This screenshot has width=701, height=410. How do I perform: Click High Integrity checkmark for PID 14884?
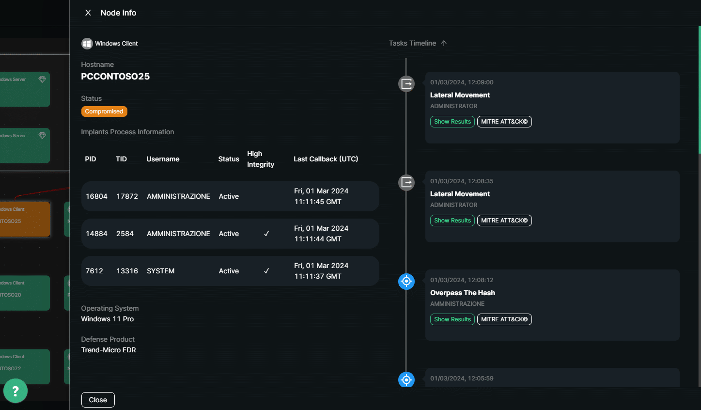266,234
